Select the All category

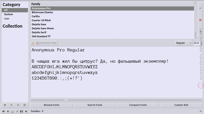point(15,10)
